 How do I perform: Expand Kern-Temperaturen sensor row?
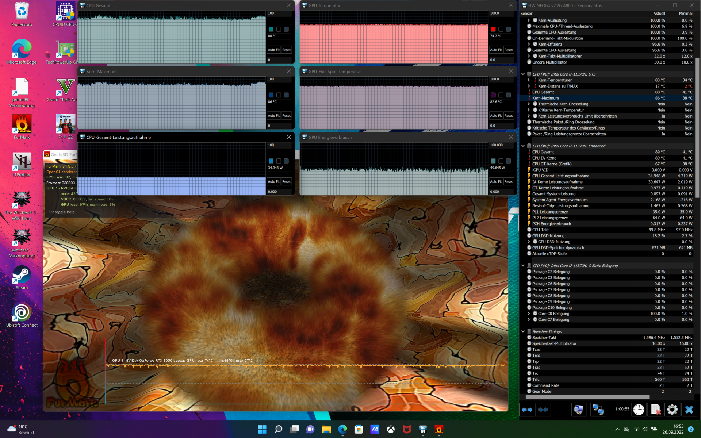click(x=529, y=80)
